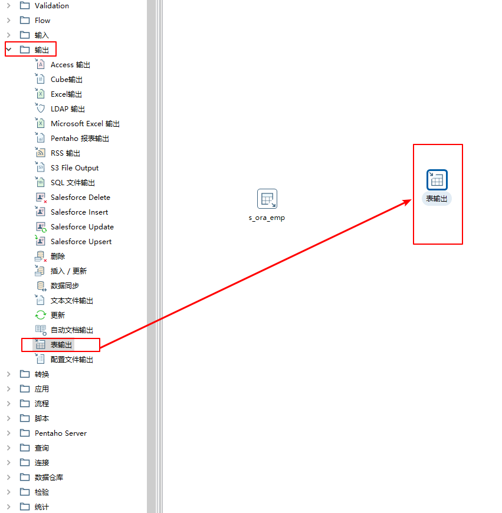Click the green 更新 refresh icon
This screenshot has width=502, height=513.
coord(40,315)
